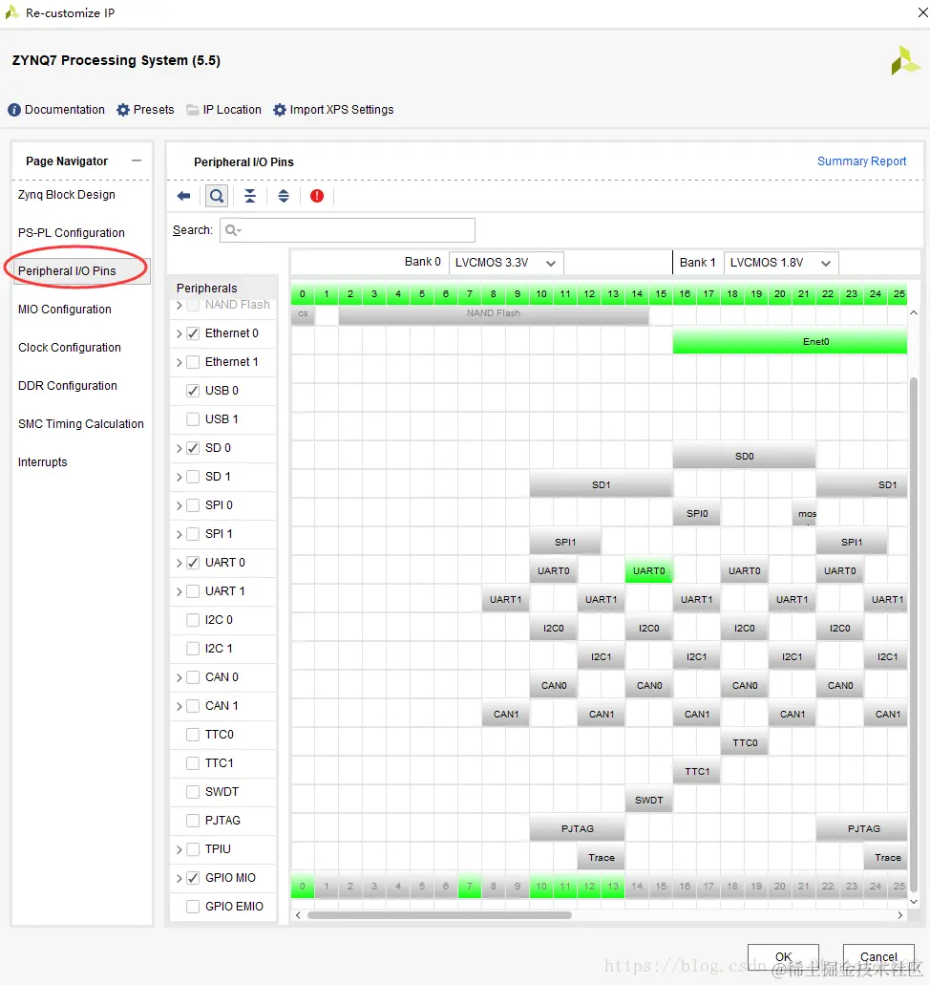This screenshot has width=930, height=985.
Task: Enable the SWDT checkbox
Action: tap(193, 792)
